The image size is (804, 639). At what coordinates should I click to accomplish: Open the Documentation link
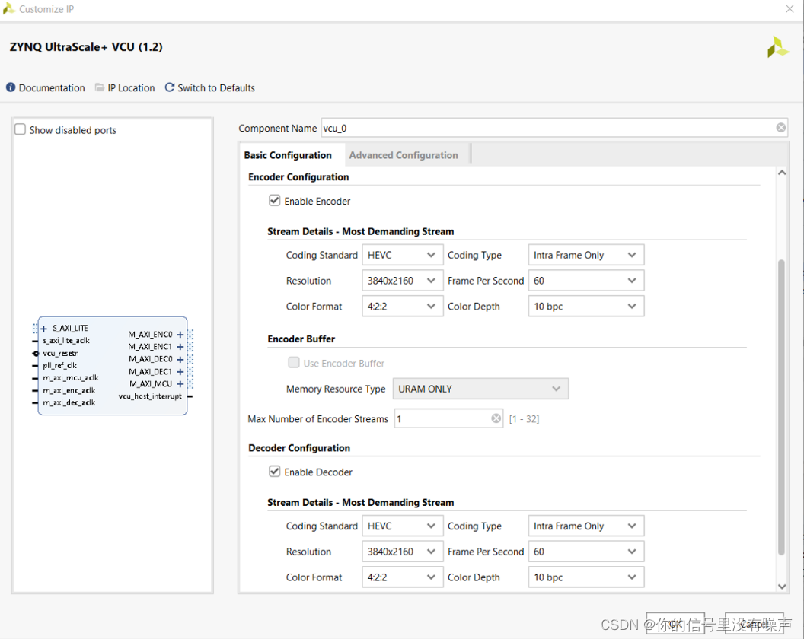(52, 87)
